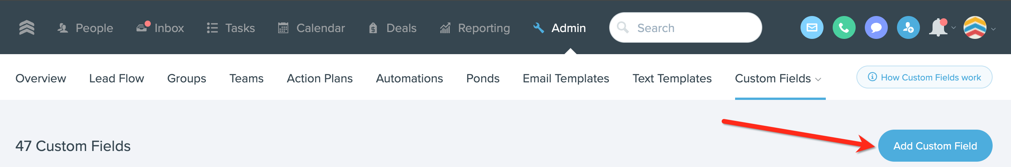Click the Add Custom Field button
1011x167 pixels.
coord(935,146)
